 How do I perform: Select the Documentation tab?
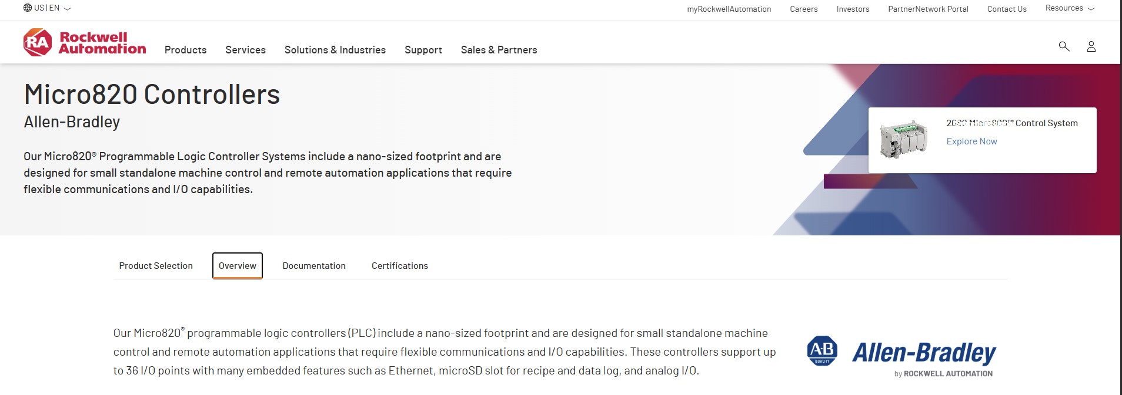click(314, 266)
